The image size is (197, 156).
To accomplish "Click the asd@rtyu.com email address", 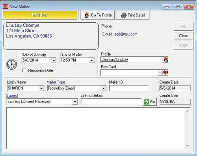I will (126, 34).
